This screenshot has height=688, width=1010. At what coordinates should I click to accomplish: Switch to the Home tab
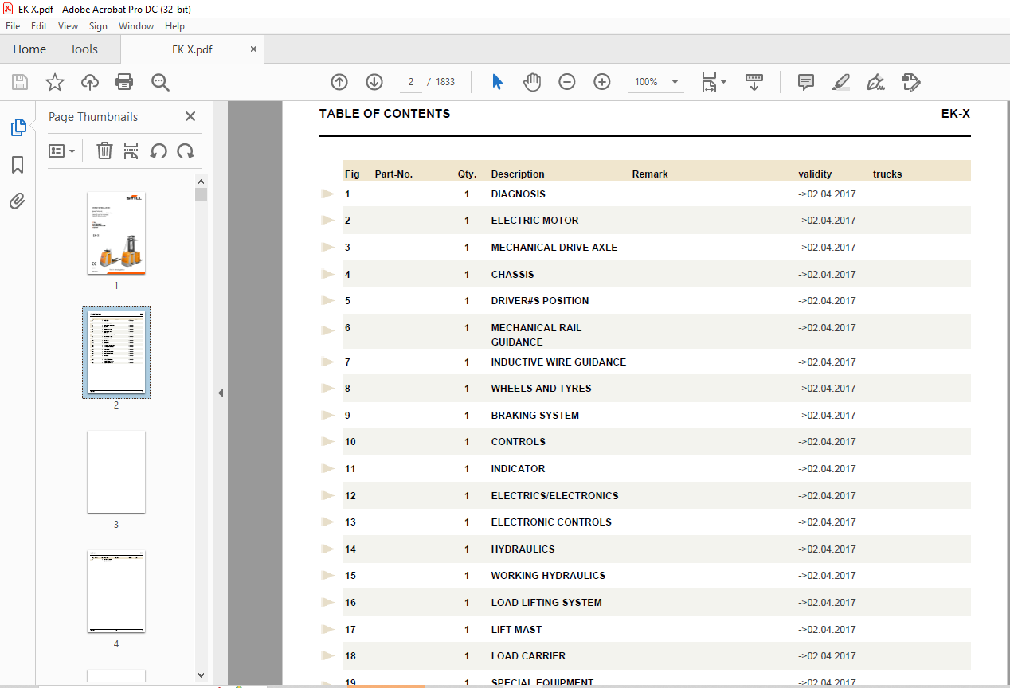tap(29, 49)
